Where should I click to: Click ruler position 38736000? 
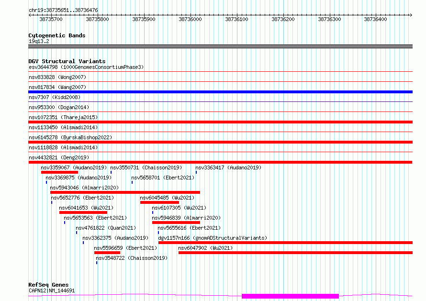coord(190,19)
